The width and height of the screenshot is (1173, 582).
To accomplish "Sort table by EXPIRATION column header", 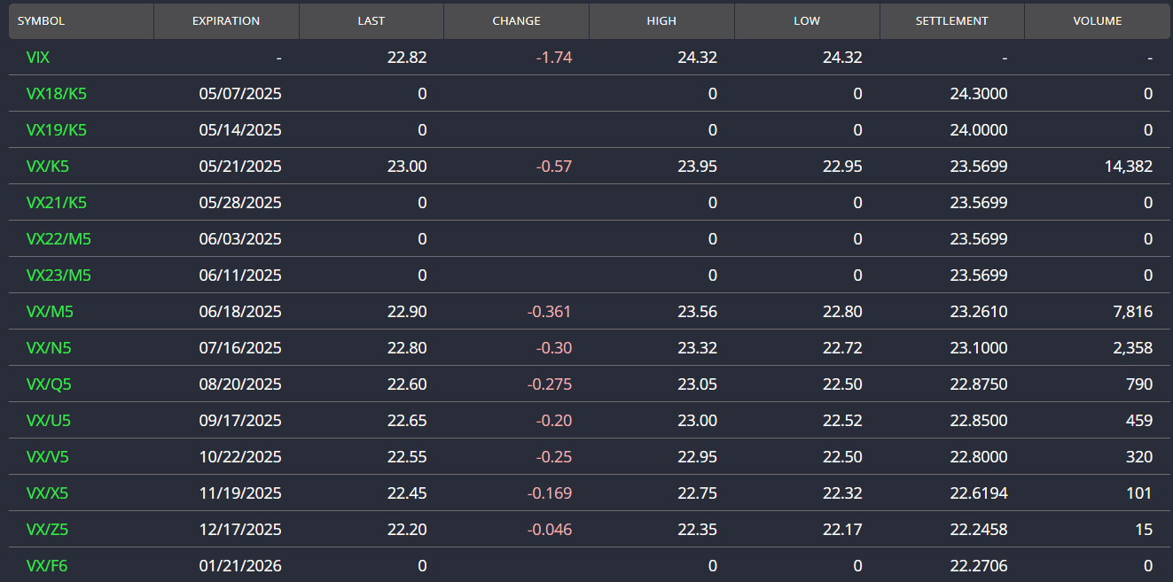I will (226, 21).
